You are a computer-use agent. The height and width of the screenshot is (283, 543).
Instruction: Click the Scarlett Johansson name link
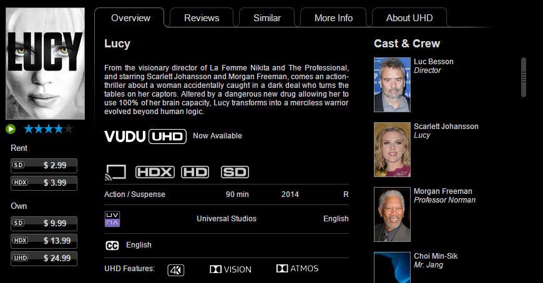446,127
